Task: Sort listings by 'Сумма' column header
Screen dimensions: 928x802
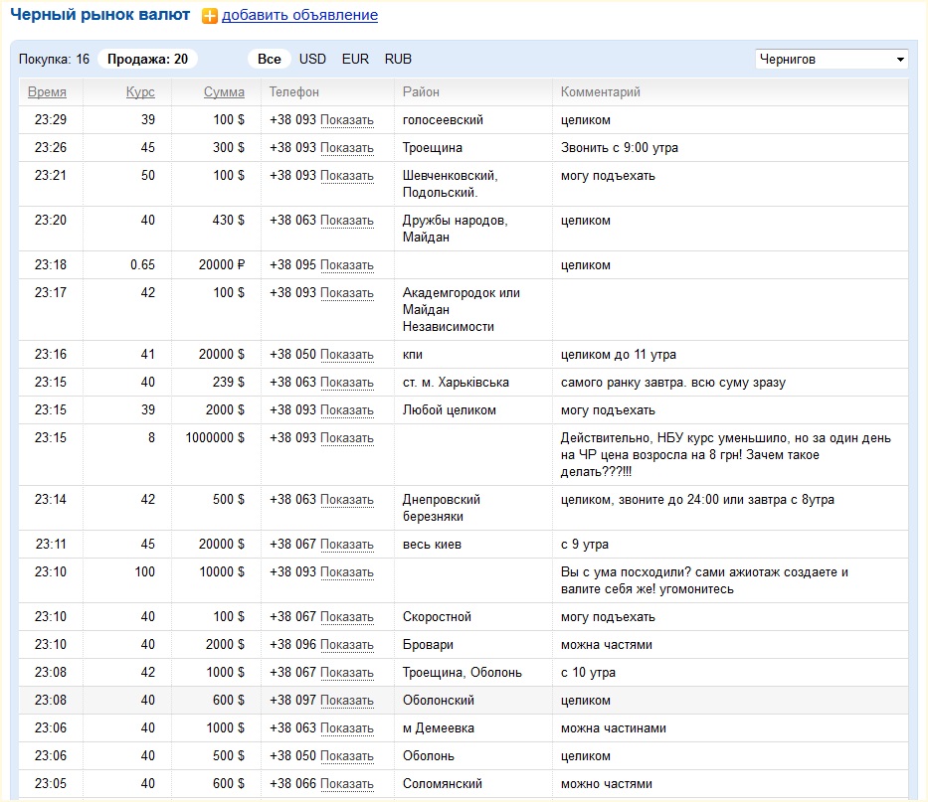Action: point(224,92)
